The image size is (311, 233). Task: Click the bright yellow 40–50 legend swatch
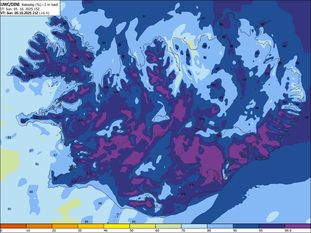(117, 226)
